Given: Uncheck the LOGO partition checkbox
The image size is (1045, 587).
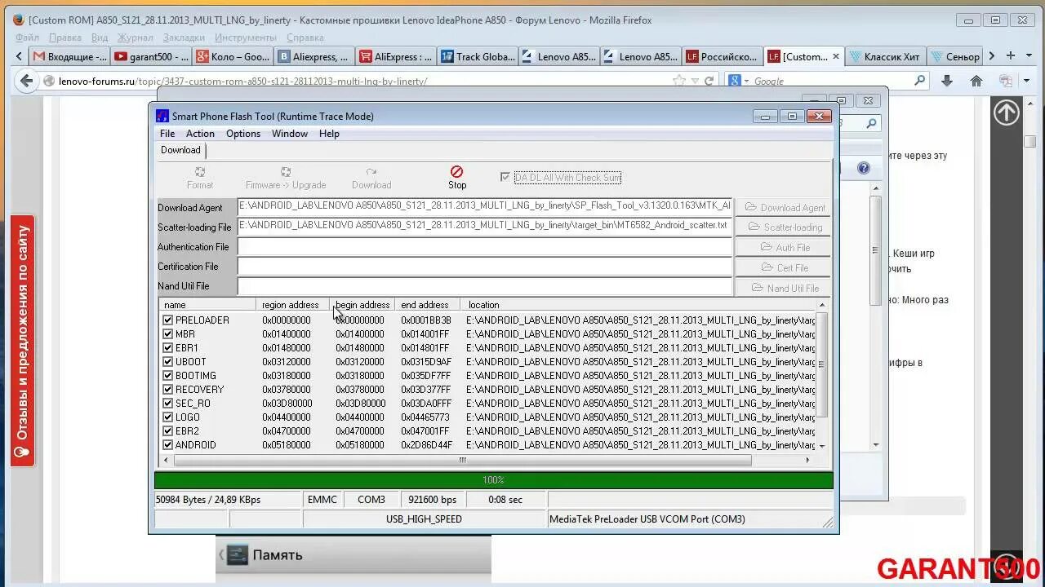Looking at the screenshot, I should pos(167,417).
